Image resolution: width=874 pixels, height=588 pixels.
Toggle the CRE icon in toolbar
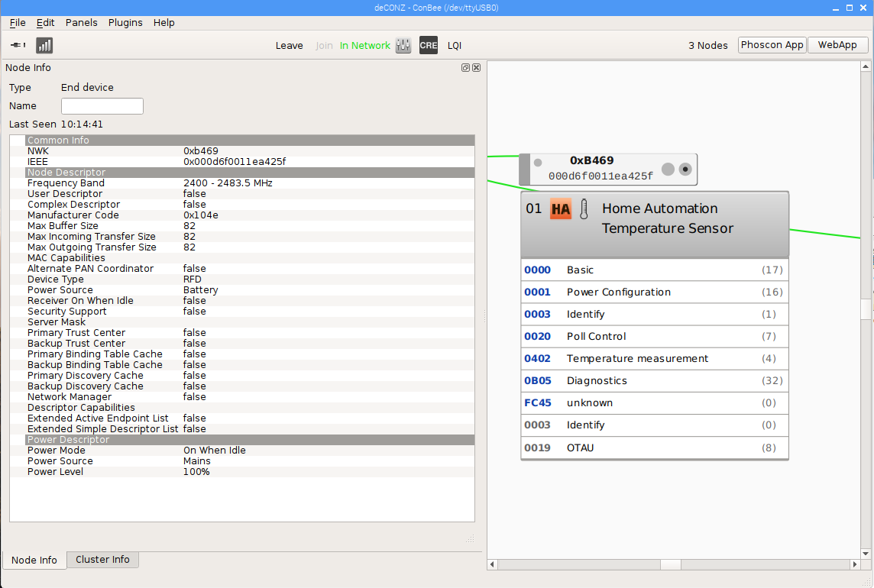(428, 46)
